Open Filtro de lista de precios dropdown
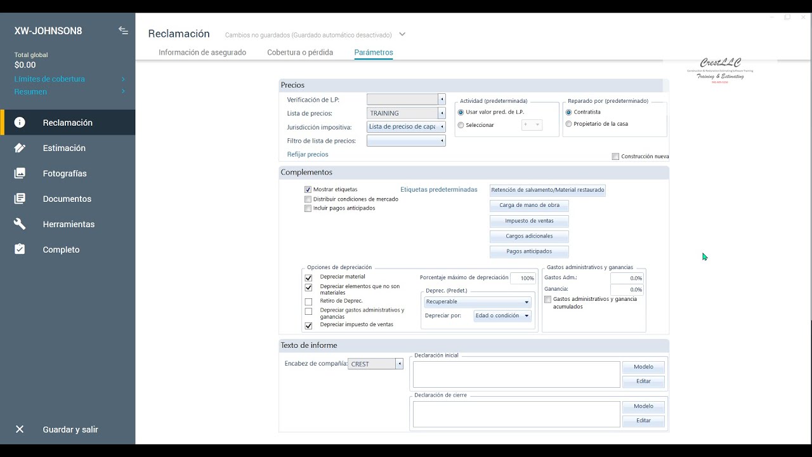 coord(442,141)
